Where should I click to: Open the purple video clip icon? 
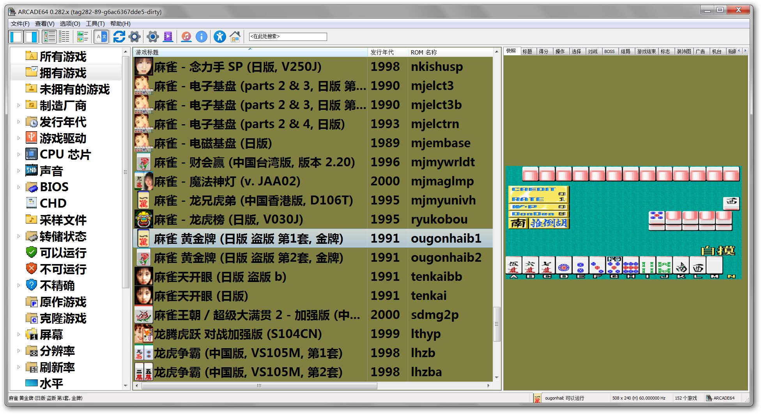click(168, 37)
